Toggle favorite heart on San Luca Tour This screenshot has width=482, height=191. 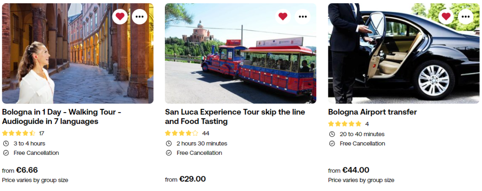[283, 16]
